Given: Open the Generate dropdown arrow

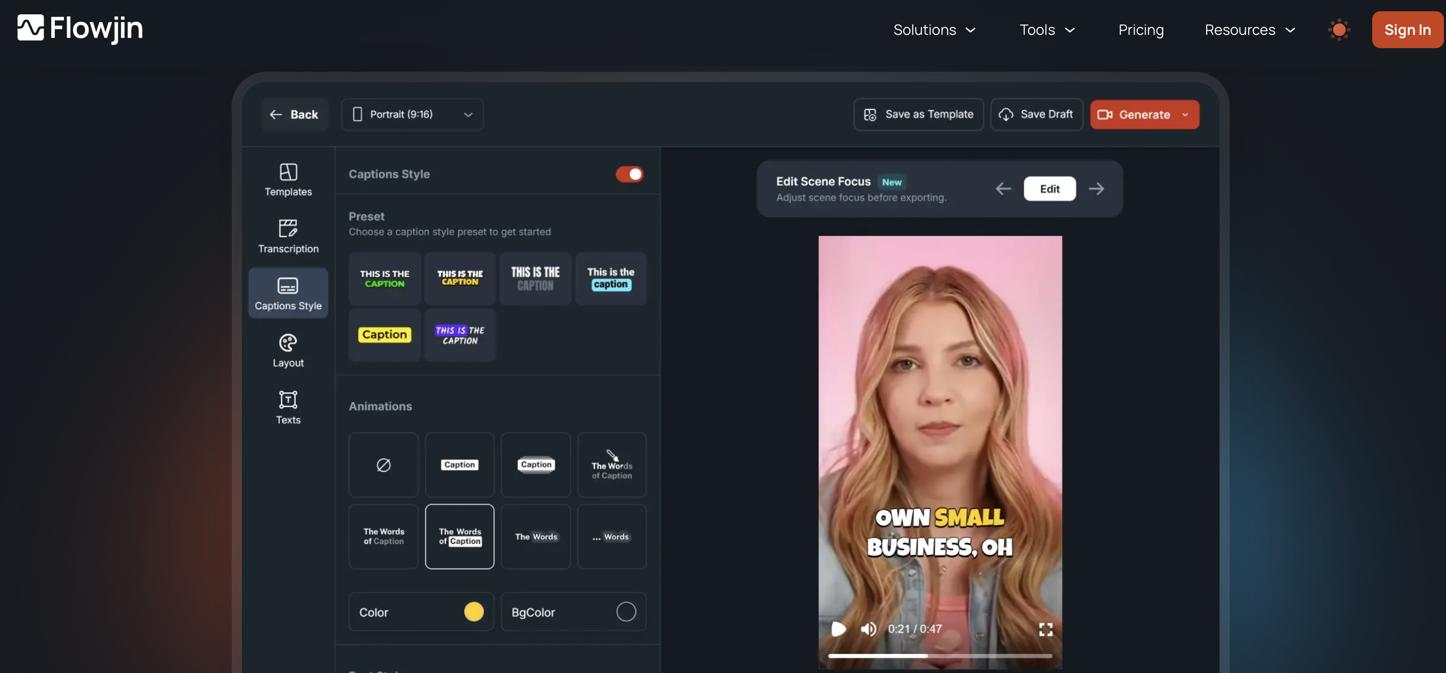Looking at the screenshot, I should 1185,115.
